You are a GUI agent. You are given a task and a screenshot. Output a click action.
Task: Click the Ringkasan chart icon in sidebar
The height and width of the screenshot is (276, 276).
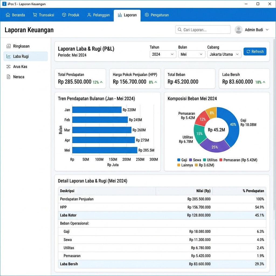pyautogui.click(x=9, y=46)
